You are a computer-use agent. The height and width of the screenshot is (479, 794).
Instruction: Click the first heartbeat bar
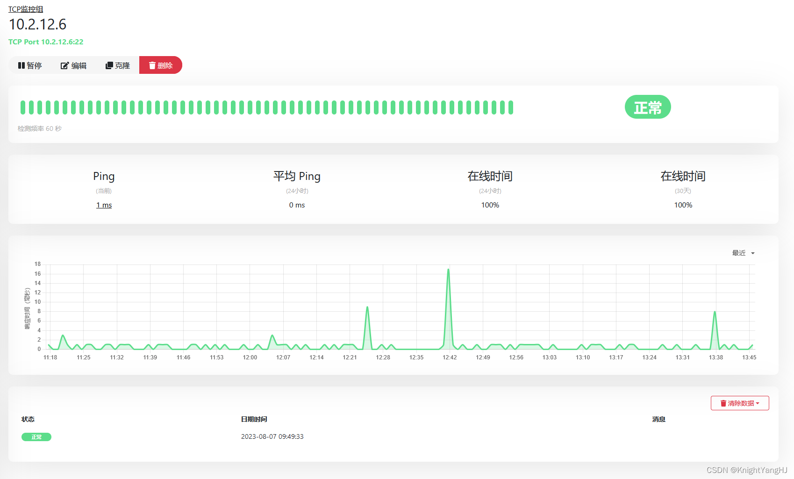[23, 107]
